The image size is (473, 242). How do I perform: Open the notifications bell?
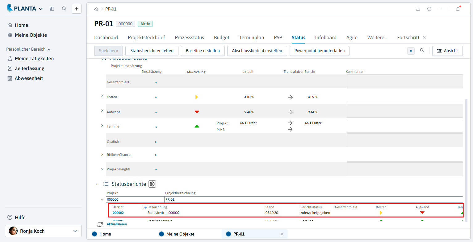458,9
